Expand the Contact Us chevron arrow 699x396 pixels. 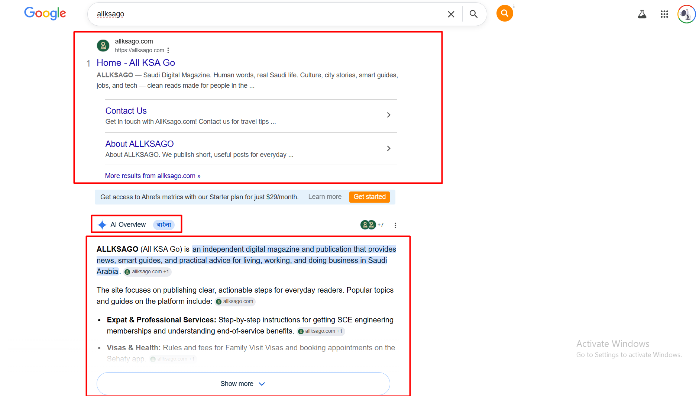[x=389, y=115]
